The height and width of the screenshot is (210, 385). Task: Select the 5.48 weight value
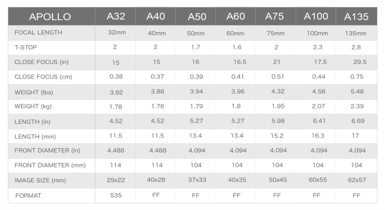(x=356, y=93)
